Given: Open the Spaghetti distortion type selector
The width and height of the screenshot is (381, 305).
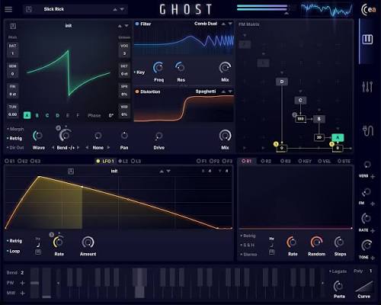Looking at the screenshot, I should point(206,91).
